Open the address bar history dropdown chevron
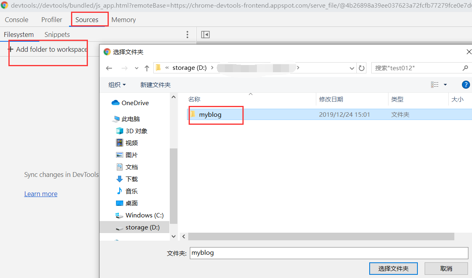The image size is (472, 278). [x=352, y=68]
